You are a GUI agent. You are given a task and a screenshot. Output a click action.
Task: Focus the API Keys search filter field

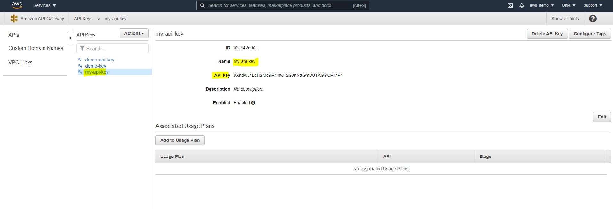[112, 48]
